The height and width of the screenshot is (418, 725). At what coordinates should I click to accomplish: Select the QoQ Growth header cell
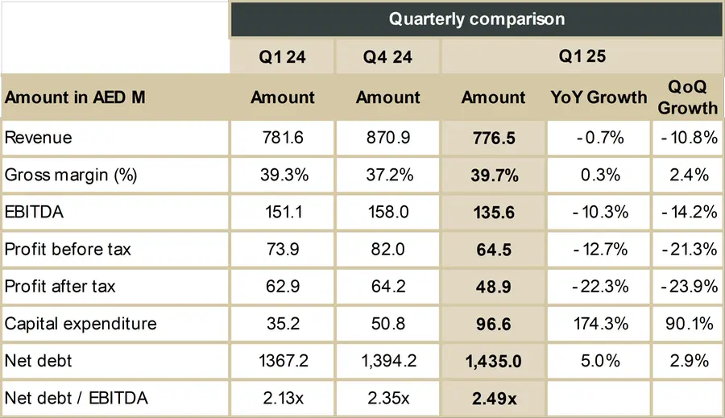[688, 97]
